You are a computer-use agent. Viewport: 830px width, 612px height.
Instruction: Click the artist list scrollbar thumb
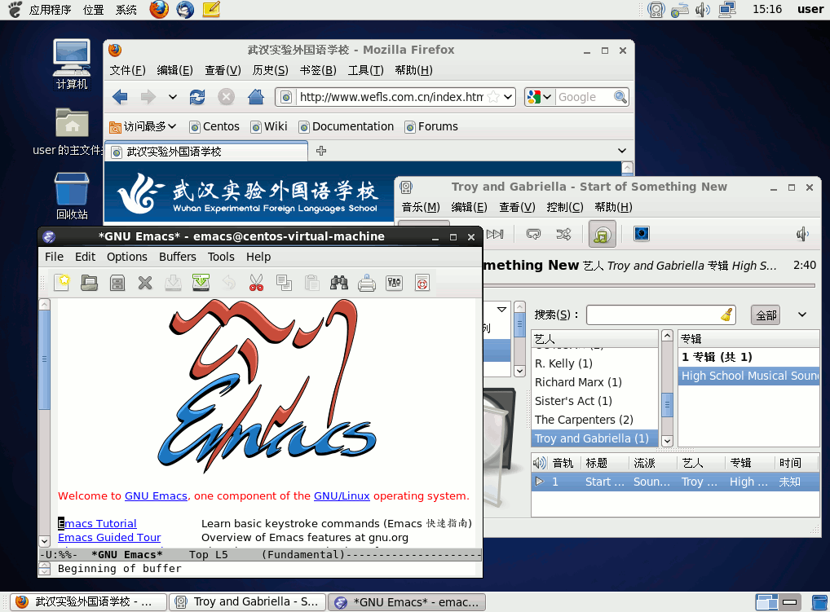coord(667,405)
